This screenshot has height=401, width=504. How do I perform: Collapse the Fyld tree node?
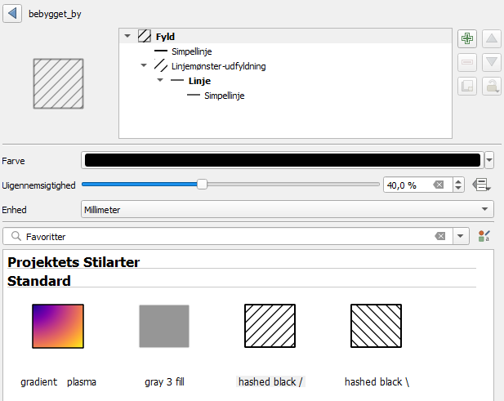tap(127, 36)
